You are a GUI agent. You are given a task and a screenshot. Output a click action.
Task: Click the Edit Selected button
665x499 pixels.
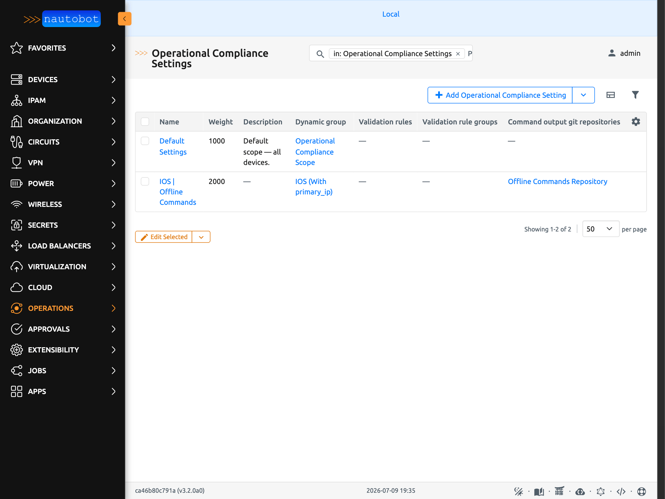(164, 237)
